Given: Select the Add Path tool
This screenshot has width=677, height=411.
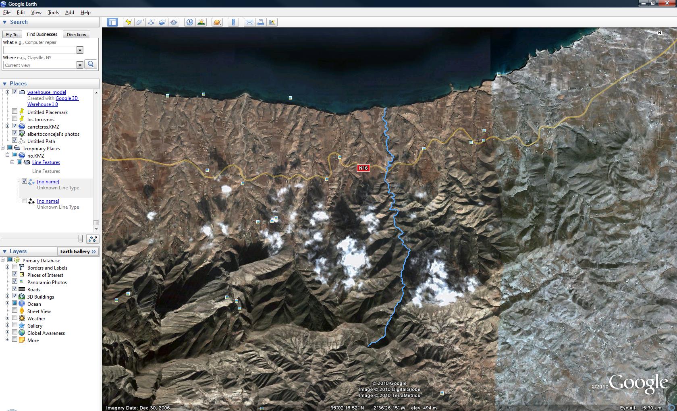Looking at the screenshot, I should pos(152,22).
